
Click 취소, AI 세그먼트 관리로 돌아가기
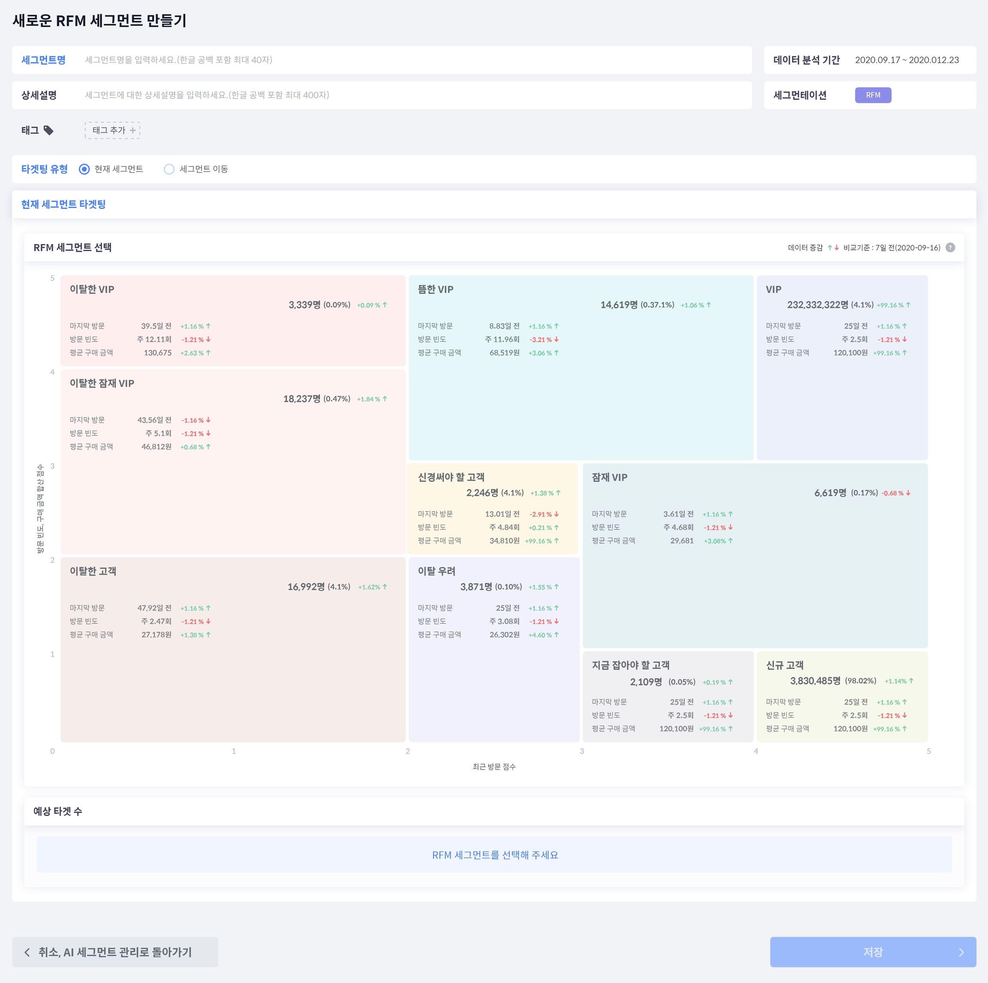point(115,952)
